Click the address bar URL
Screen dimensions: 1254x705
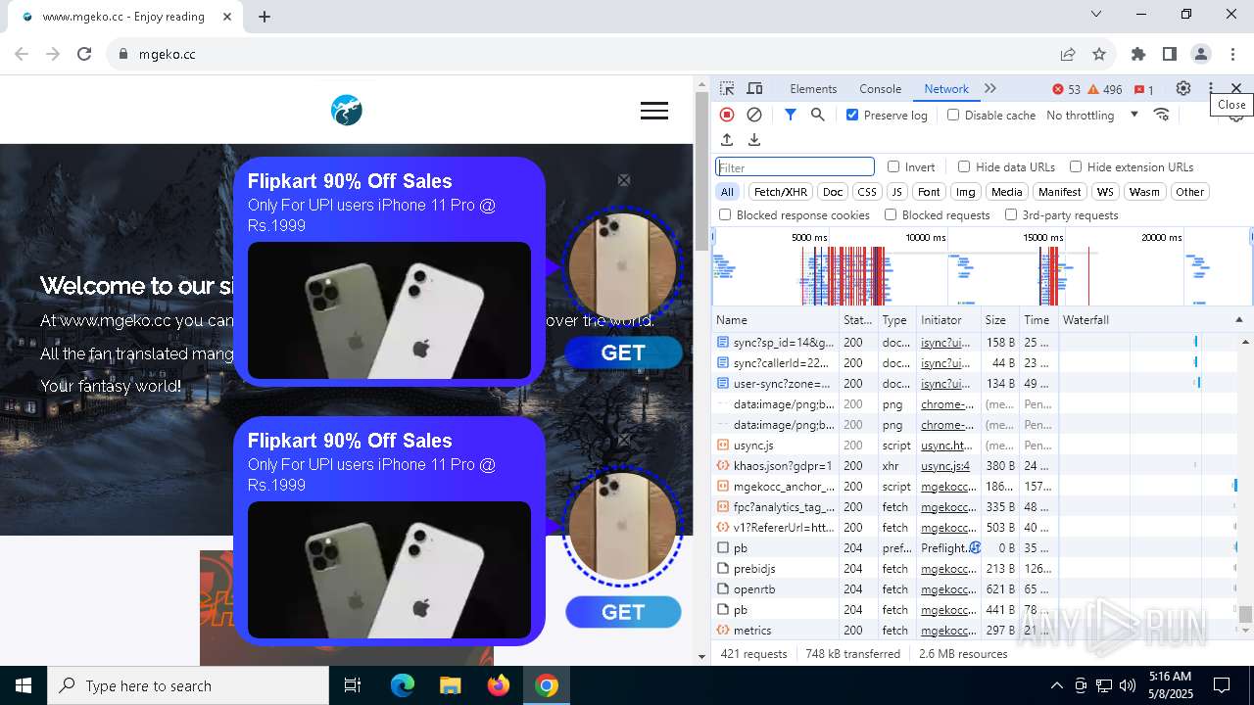tap(168, 54)
